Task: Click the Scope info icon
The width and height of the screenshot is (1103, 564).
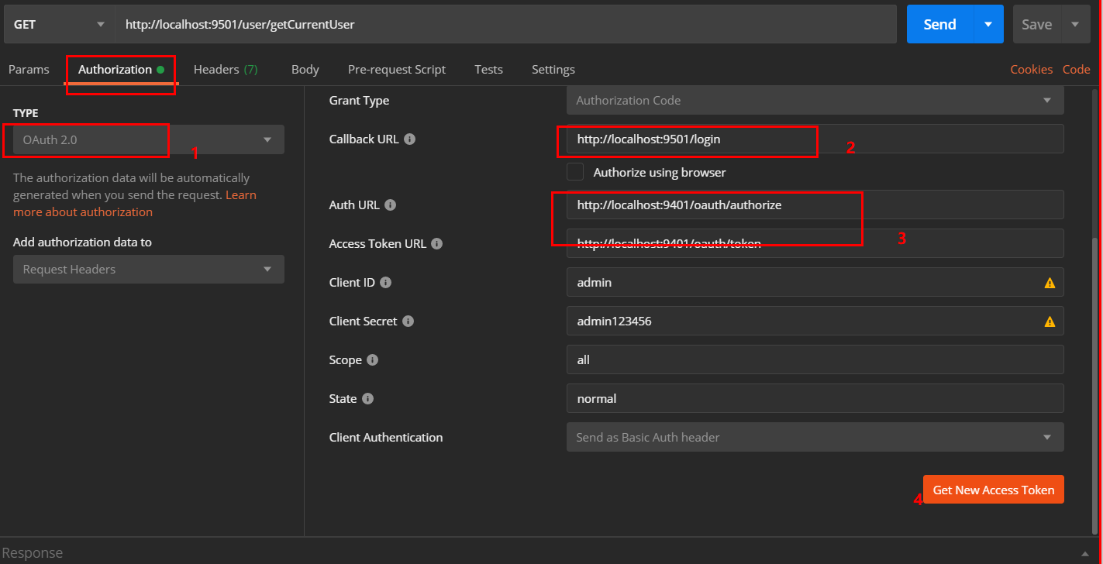Action: (x=373, y=360)
